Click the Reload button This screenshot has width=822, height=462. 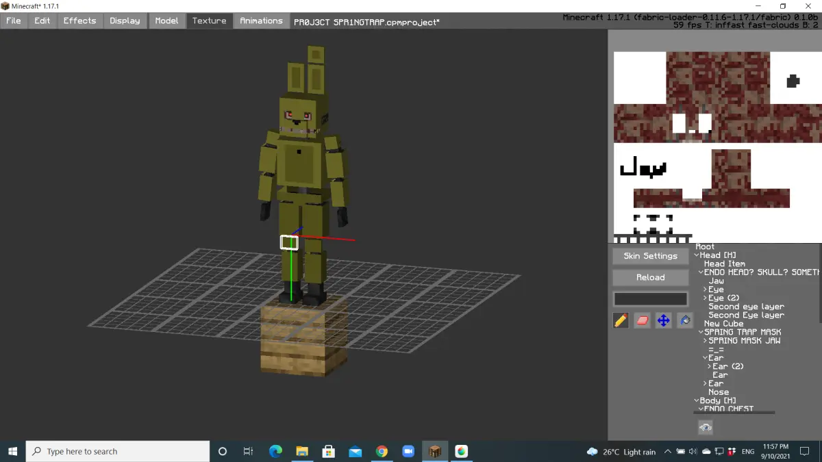click(651, 277)
